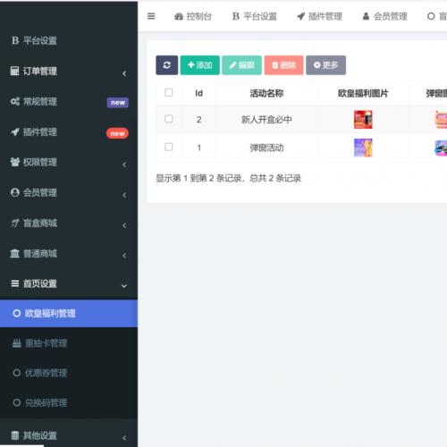447x447 pixels.
Task: Open 平台设置 in the top navigation
Action: coord(255,16)
